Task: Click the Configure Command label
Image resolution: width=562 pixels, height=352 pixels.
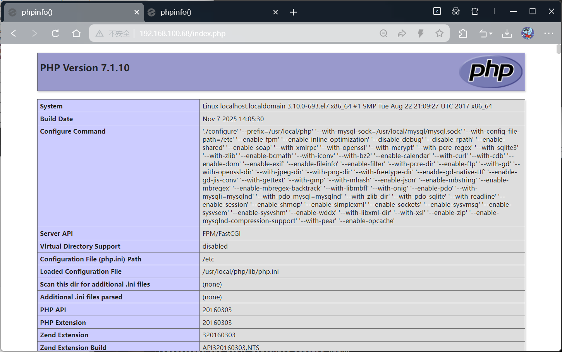Action: [73, 131]
